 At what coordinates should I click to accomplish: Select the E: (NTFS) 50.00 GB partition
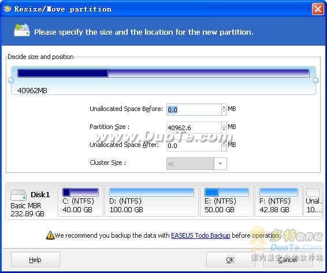pos(226,201)
